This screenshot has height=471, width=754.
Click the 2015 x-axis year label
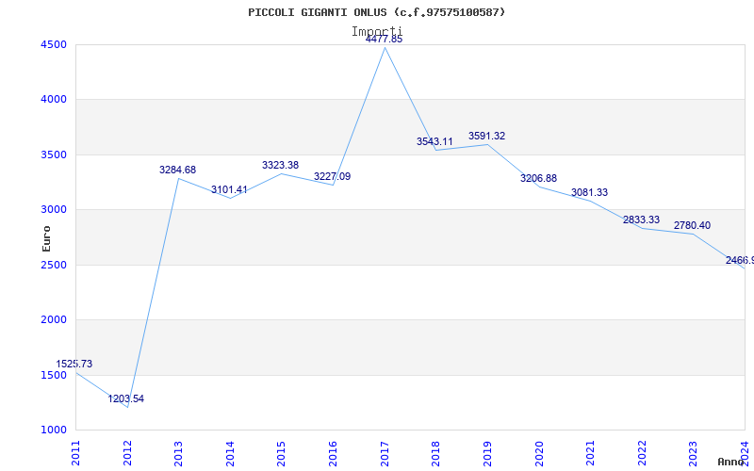281,453
